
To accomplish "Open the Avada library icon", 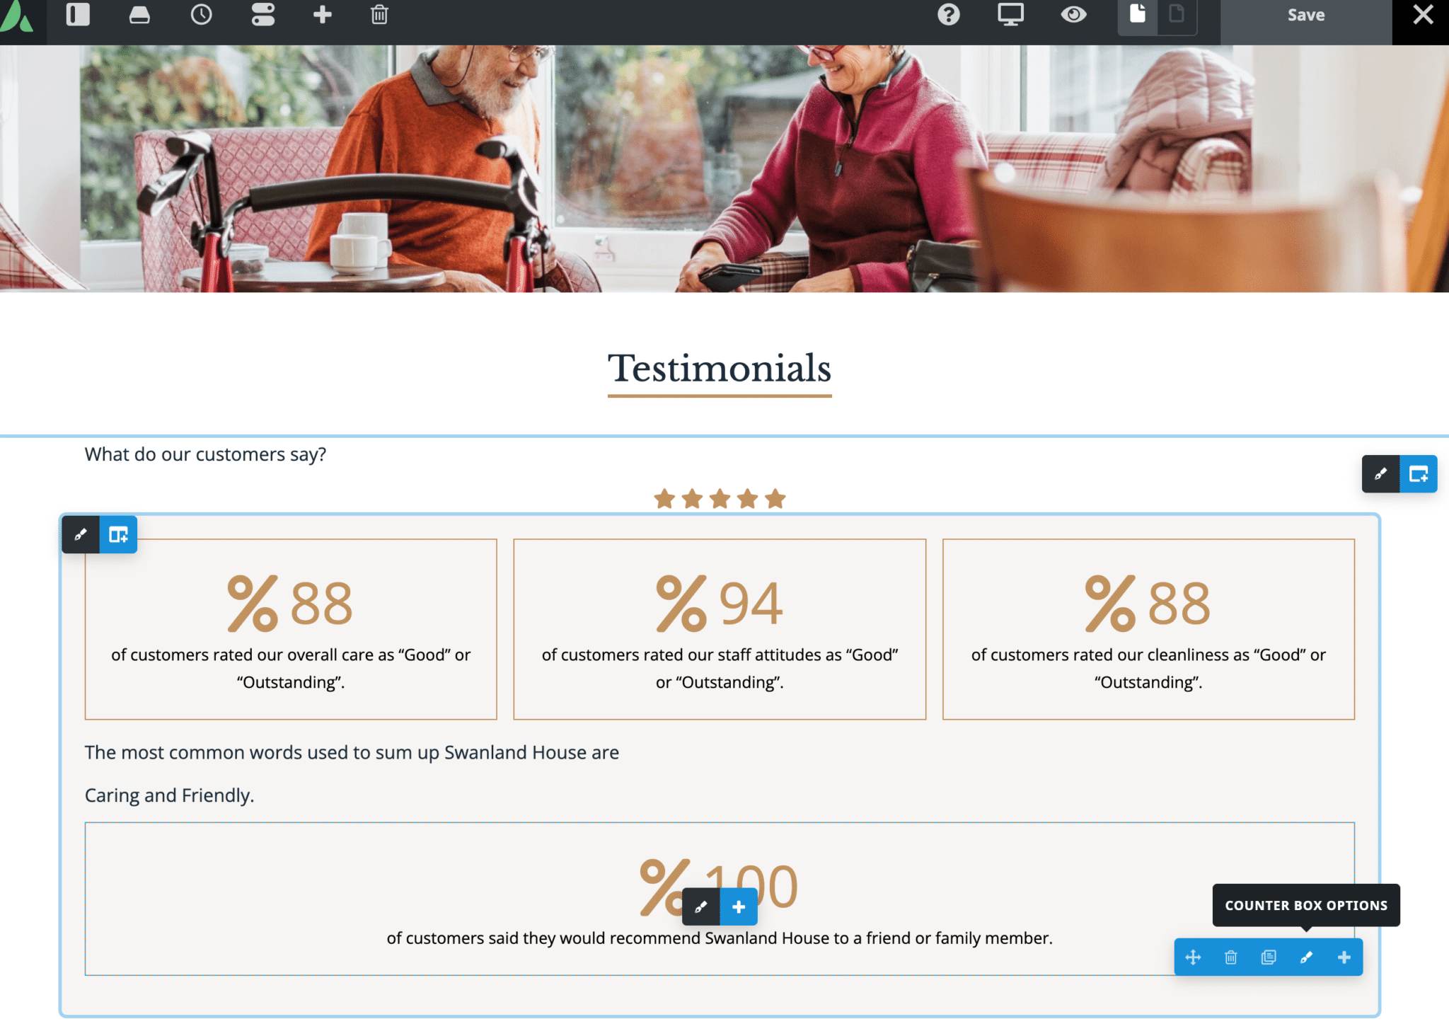I will (139, 15).
